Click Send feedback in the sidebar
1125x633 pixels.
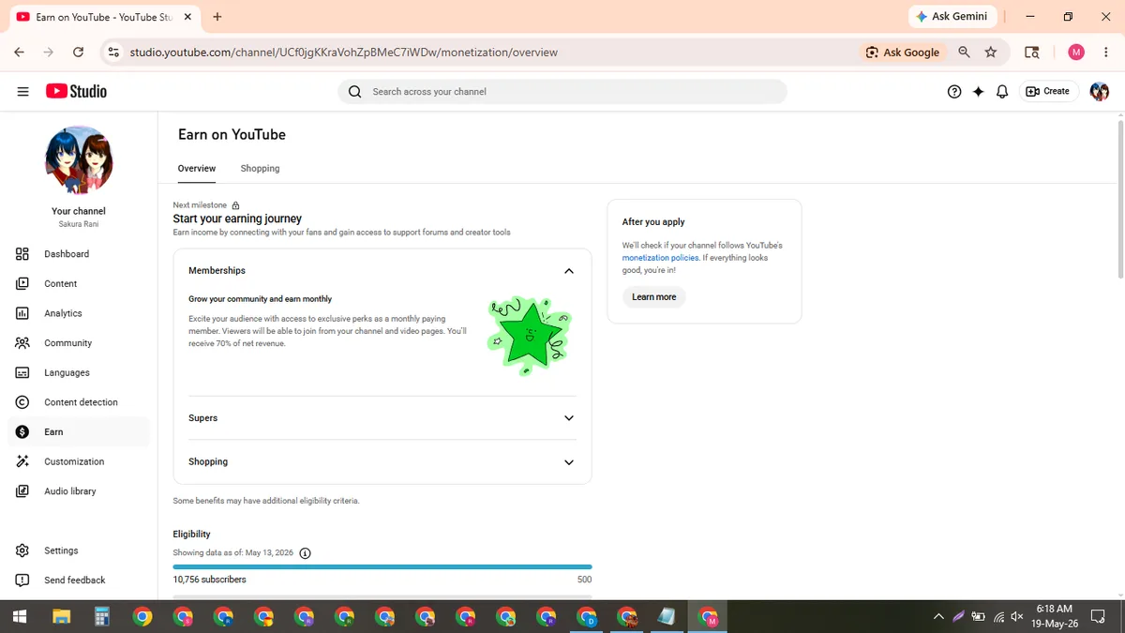point(79,580)
